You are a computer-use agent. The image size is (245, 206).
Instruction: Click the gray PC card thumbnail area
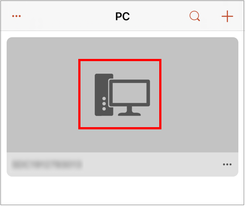[x=122, y=95]
